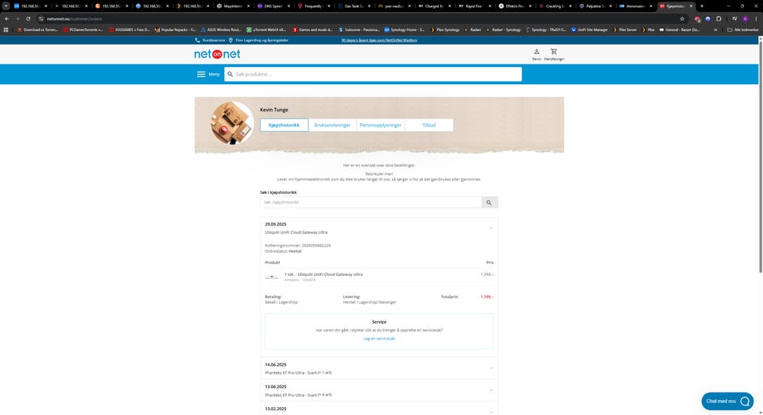The image size is (763, 415).
Task: Expand the 13.06.2025 order chevron
Action: (x=491, y=390)
